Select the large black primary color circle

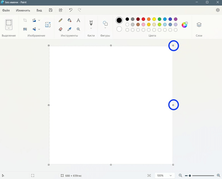119,20
